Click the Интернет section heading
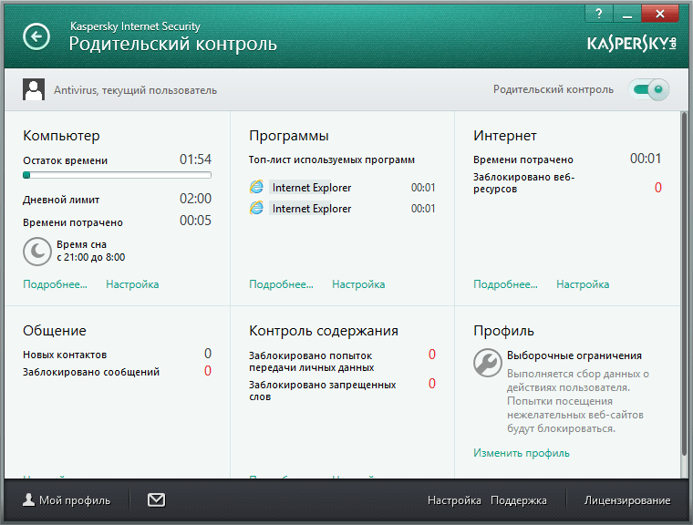 pos(505,136)
